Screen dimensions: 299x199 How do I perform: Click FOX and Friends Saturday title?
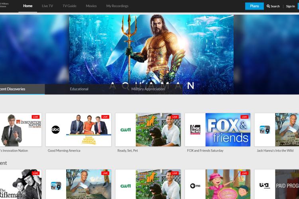point(205,150)
